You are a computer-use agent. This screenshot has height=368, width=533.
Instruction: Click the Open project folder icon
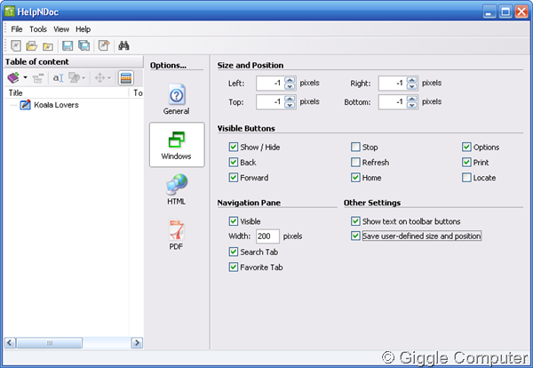[x=32, y=45]
